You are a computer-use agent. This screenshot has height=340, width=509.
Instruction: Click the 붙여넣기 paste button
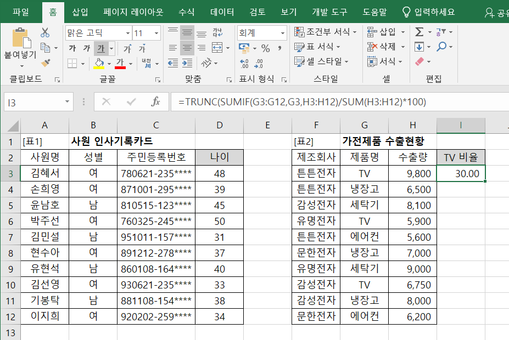coord(20,44)
